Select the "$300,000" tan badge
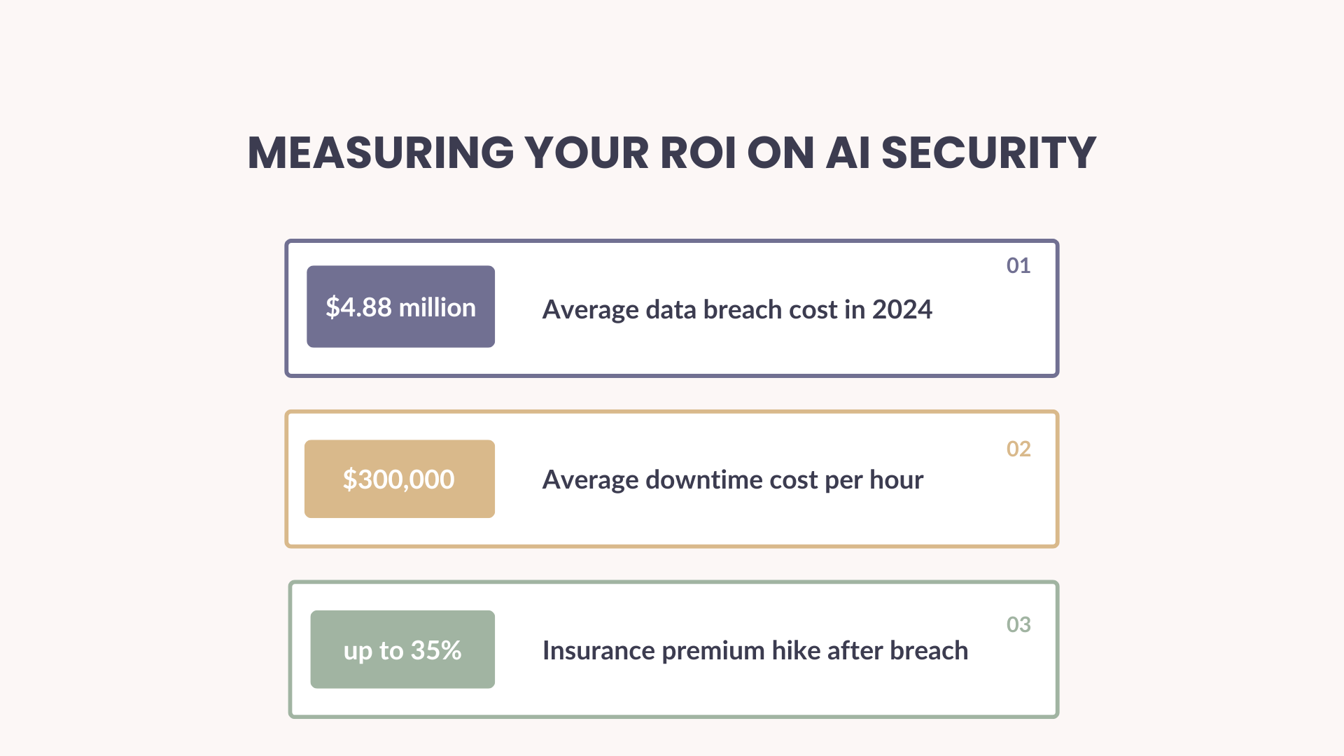1344x756 pixels. point(399,479)
